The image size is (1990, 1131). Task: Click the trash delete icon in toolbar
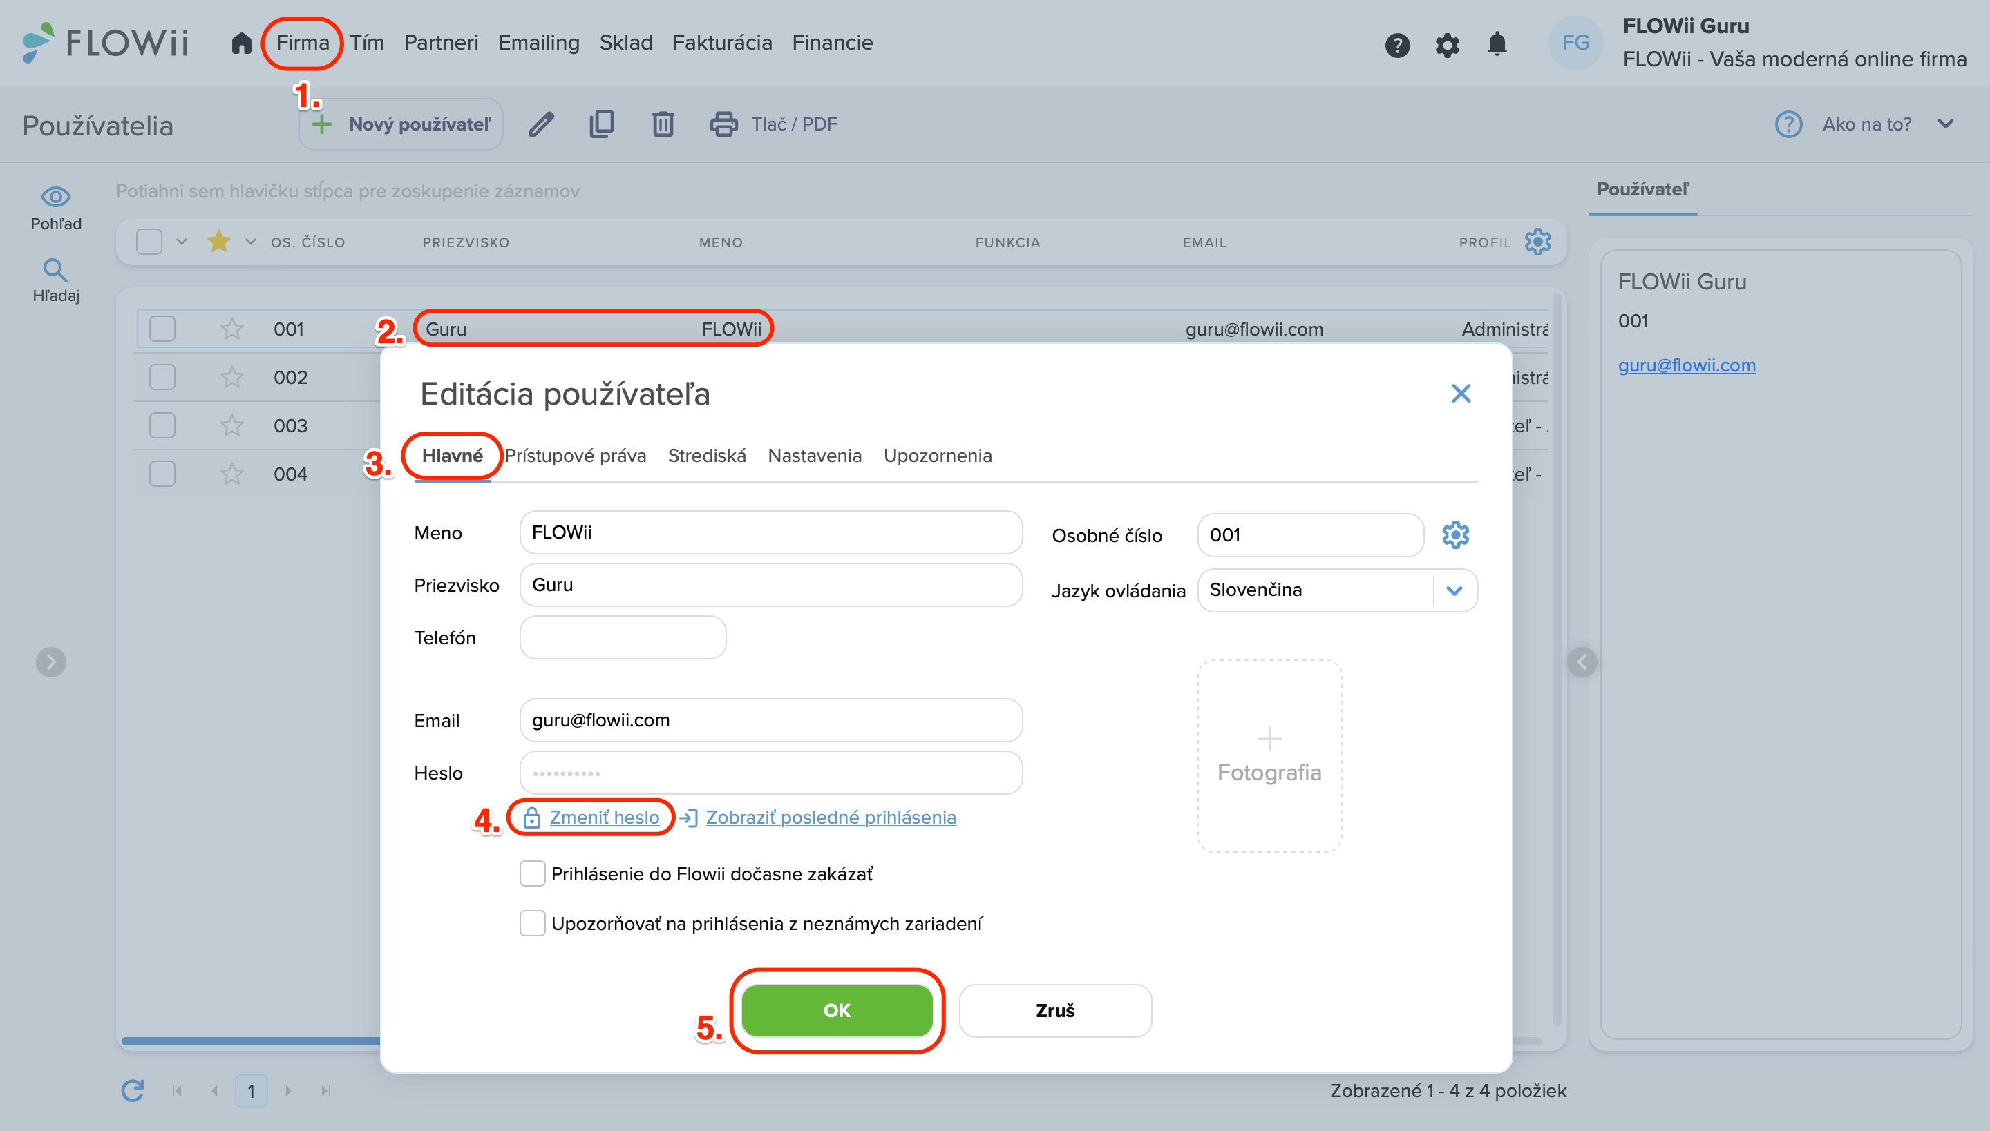pos(662,124)
